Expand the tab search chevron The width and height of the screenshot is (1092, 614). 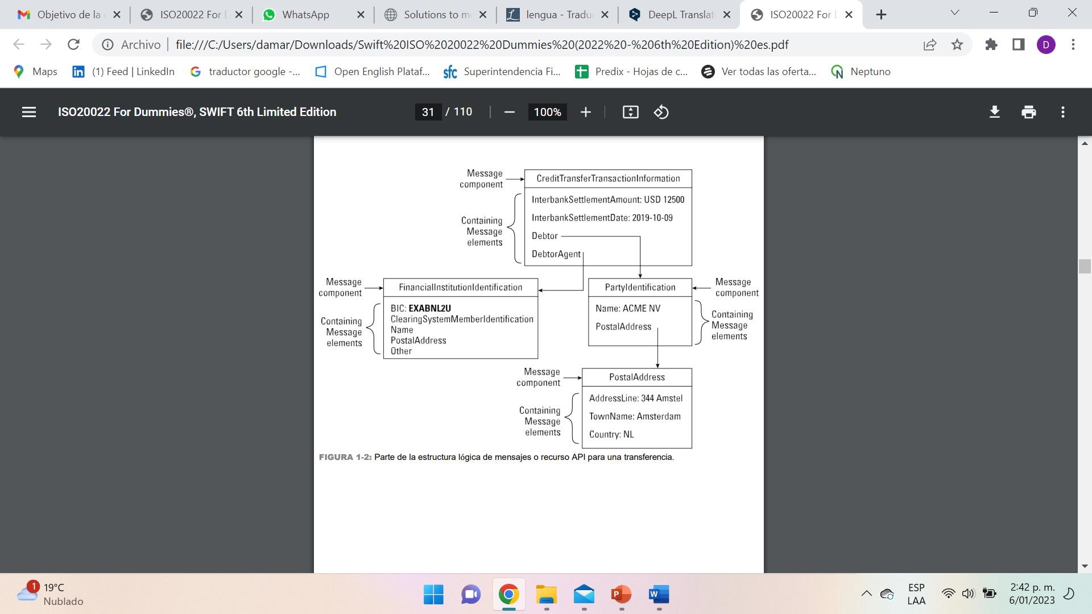pyautogui.click(x=954, y=13)
